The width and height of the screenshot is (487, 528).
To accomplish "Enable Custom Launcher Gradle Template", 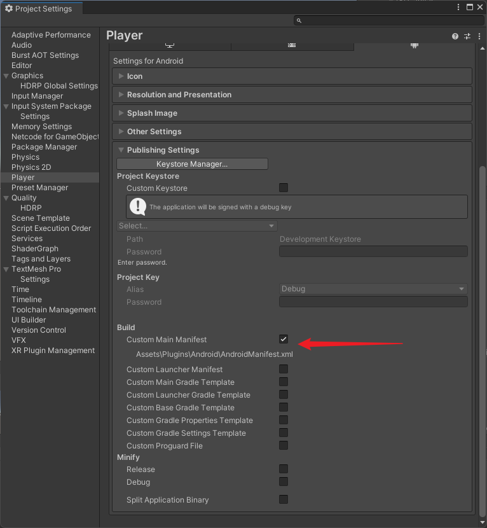I will (x=284, y=394).
